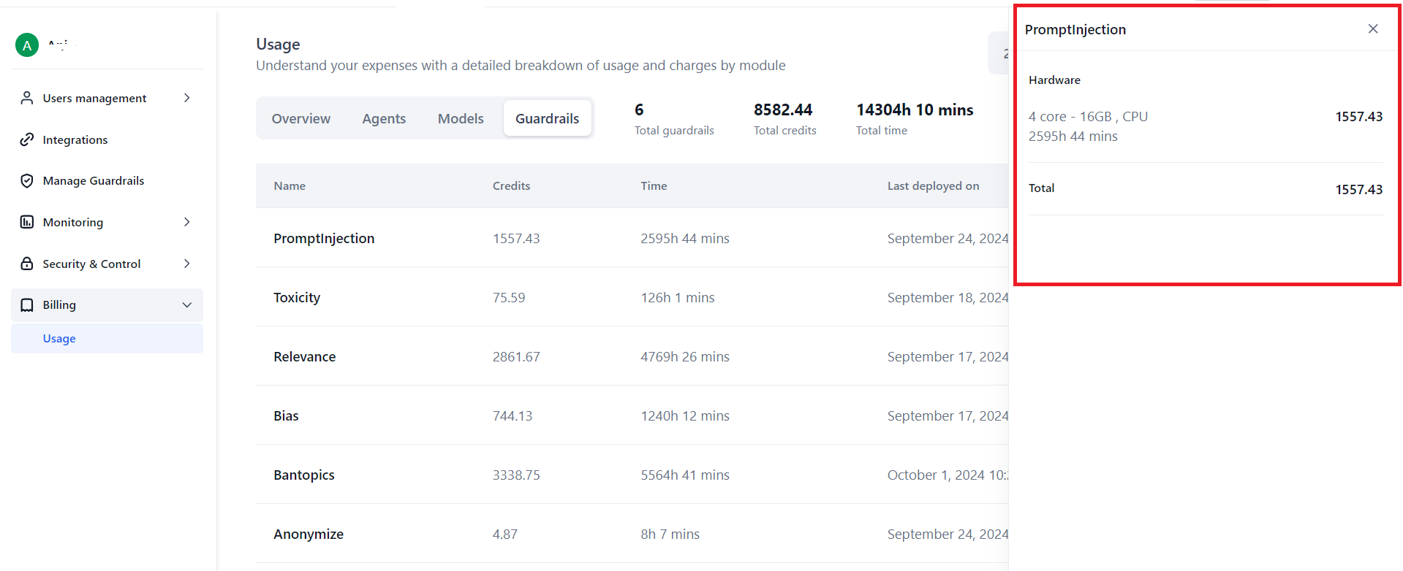Click the Billing book icon
The width and height of the screenshot is (1403, 571).
pos(27,305)
